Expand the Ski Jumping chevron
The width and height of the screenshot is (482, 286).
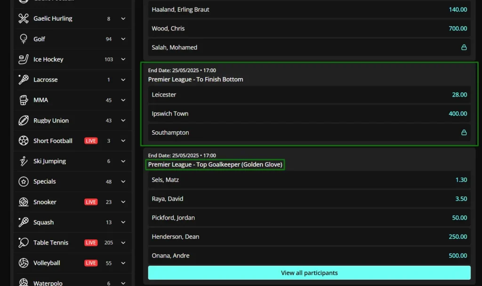123,161
